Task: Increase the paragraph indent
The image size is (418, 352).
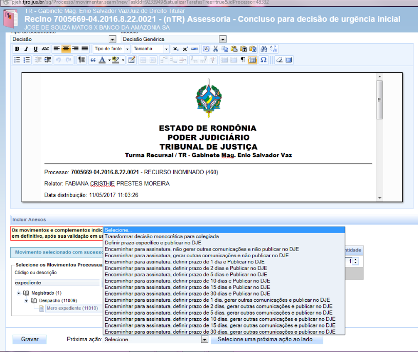Action: click(48, 60)
